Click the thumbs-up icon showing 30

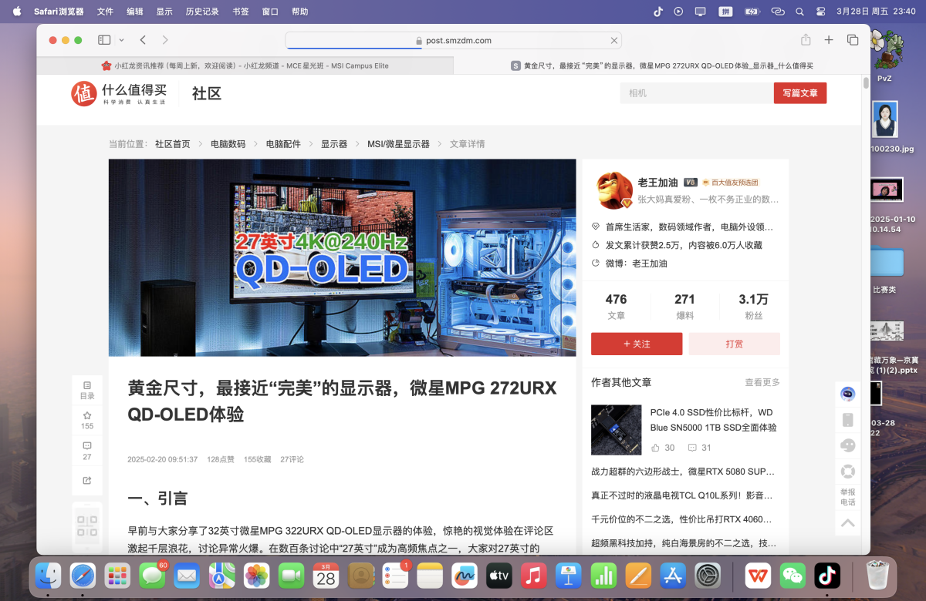tap(655, 448)
